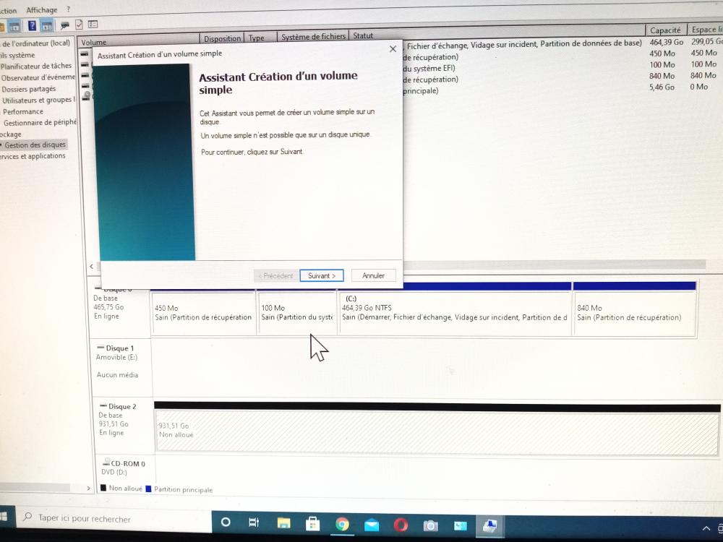This screenshot has width=723, height=542.
Task: Click the 299,05 Go free space cell
Action: (707, 41)
